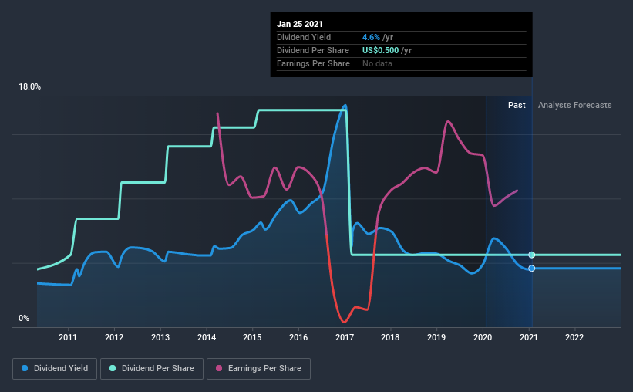Select the Past section label
The image size is (633, 392).
(x=517, y=105)
